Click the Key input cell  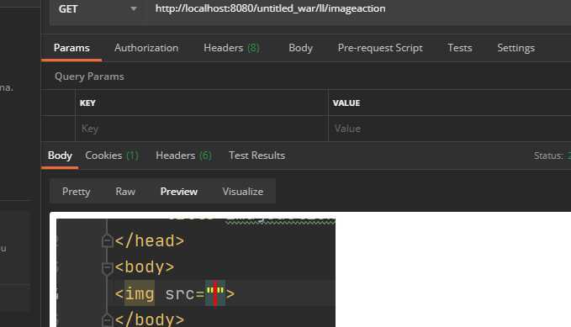click(202, 129)
